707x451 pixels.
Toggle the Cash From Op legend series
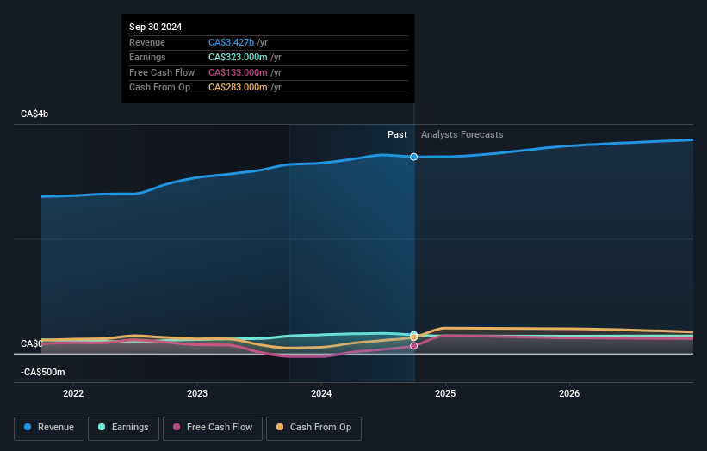coord(313,428)
